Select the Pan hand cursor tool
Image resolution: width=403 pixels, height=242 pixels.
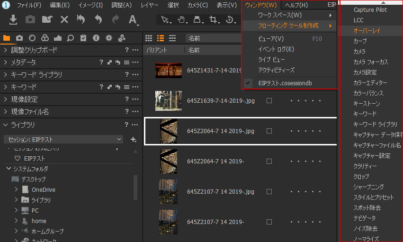(181, 19)
